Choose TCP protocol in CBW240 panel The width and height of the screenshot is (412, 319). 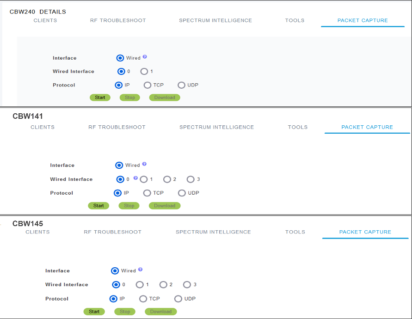coord(148,85)
